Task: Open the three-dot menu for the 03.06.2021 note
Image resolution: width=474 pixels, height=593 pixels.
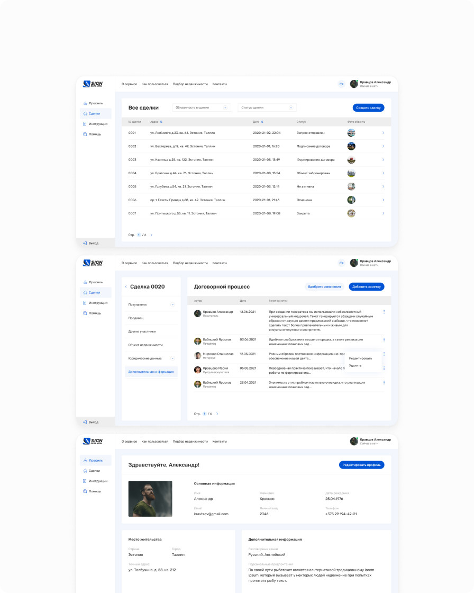Action: pos(384,339)
